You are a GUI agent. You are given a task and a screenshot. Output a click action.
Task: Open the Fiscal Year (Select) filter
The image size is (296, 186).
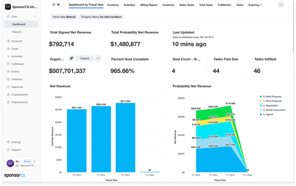[64, 17]
